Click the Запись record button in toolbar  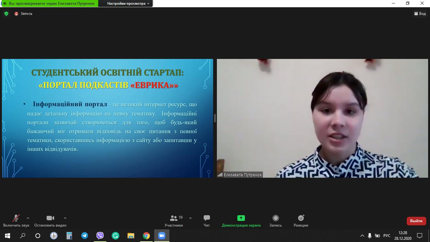click(x=275, y=221)
